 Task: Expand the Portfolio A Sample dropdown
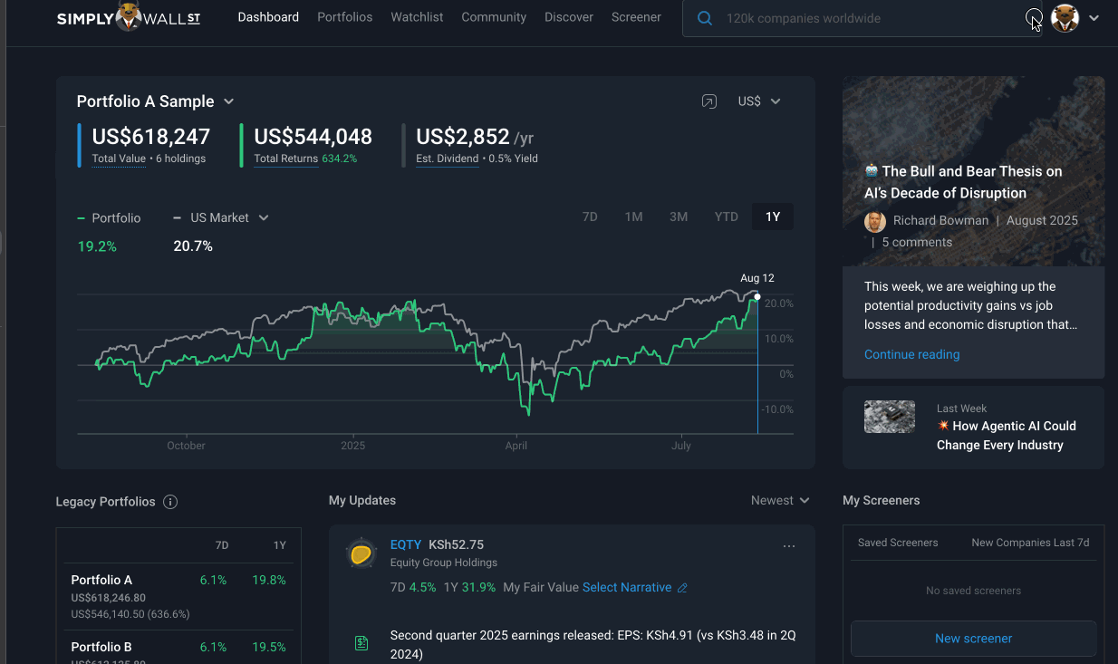pyautogui.click(x=229, y=101)
